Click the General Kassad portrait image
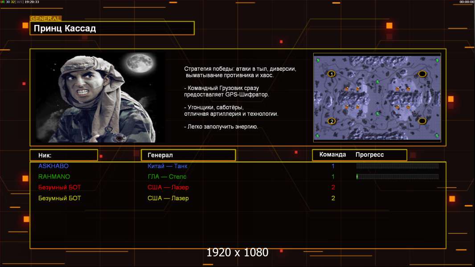475x267 pixels. coord(101,97)
